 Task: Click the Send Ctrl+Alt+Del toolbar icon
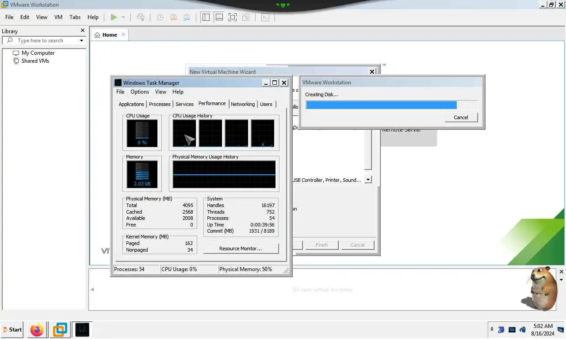pyautogui.click(x=141, y=17)
